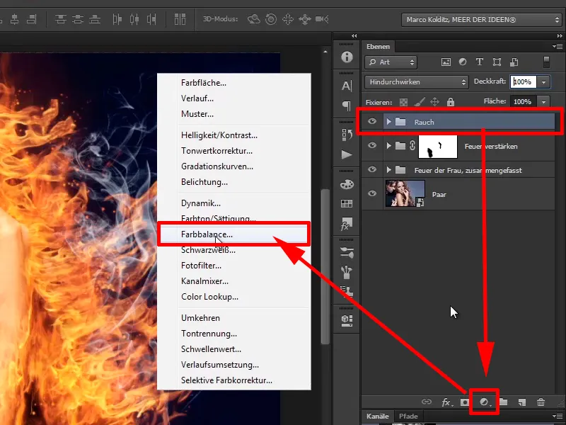Open the Character panel icon
Screen dimensions: 566x425
(x=347, y=86)
